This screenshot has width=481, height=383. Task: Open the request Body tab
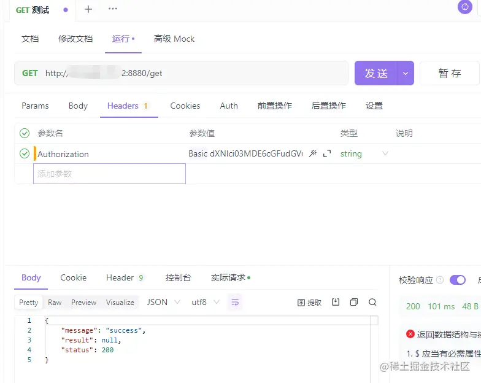(x=78, y=106)
